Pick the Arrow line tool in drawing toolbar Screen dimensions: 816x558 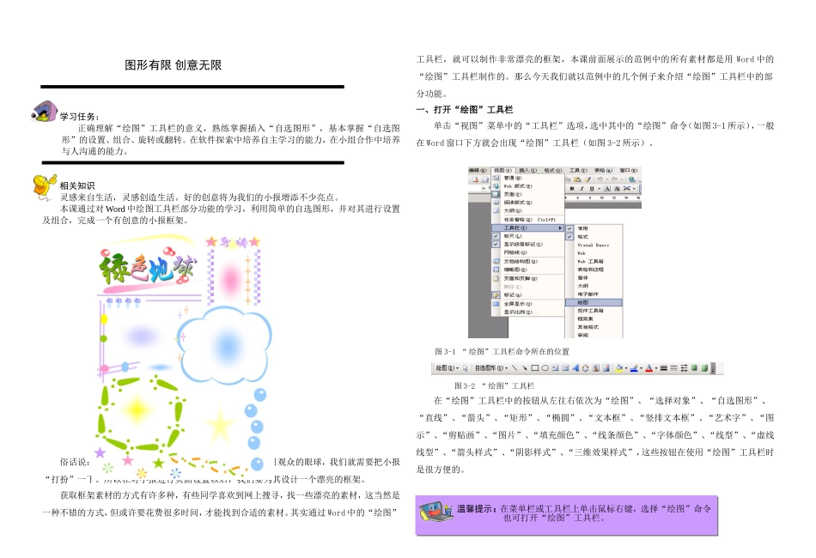pyautogui.click(x=525, y=367)
